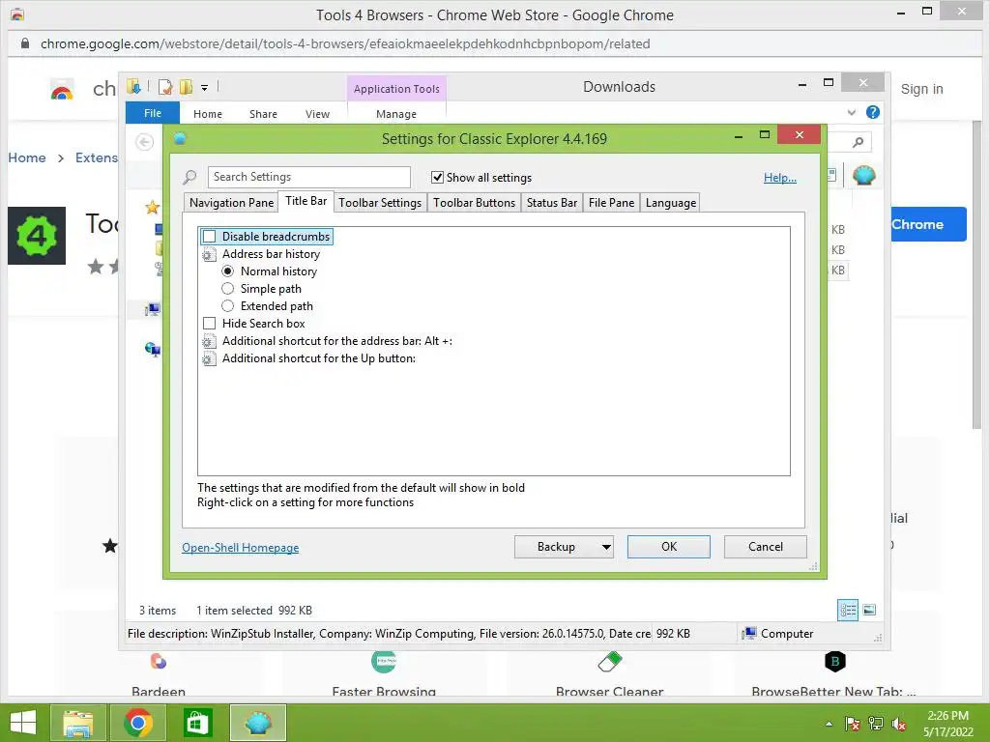Select Additional shortcut for the Up button
The width and height of the screenshot is (990, 742).
(319, 358)
